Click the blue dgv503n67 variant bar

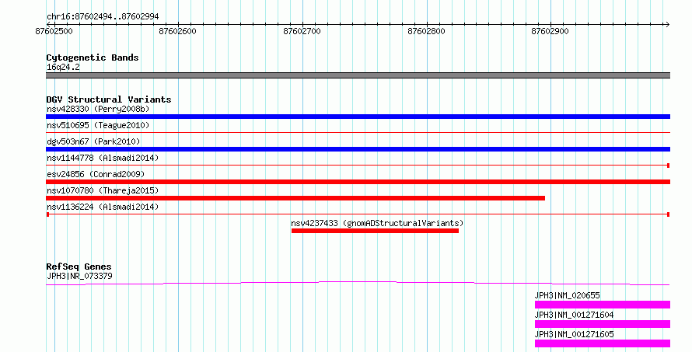[x=358, y=149]
